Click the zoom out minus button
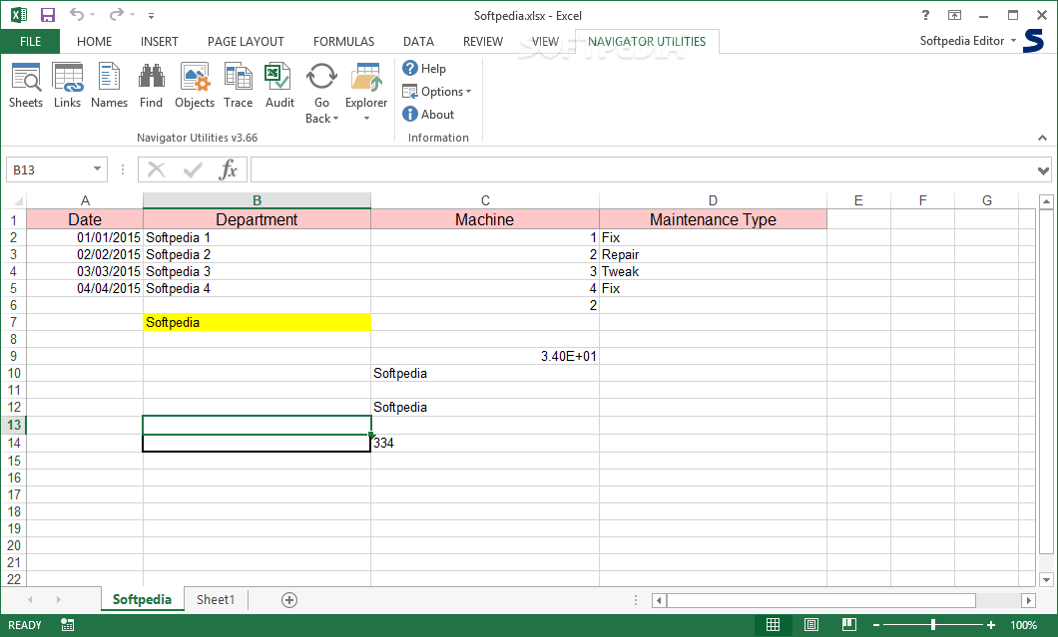 click(x=875, y=626)
